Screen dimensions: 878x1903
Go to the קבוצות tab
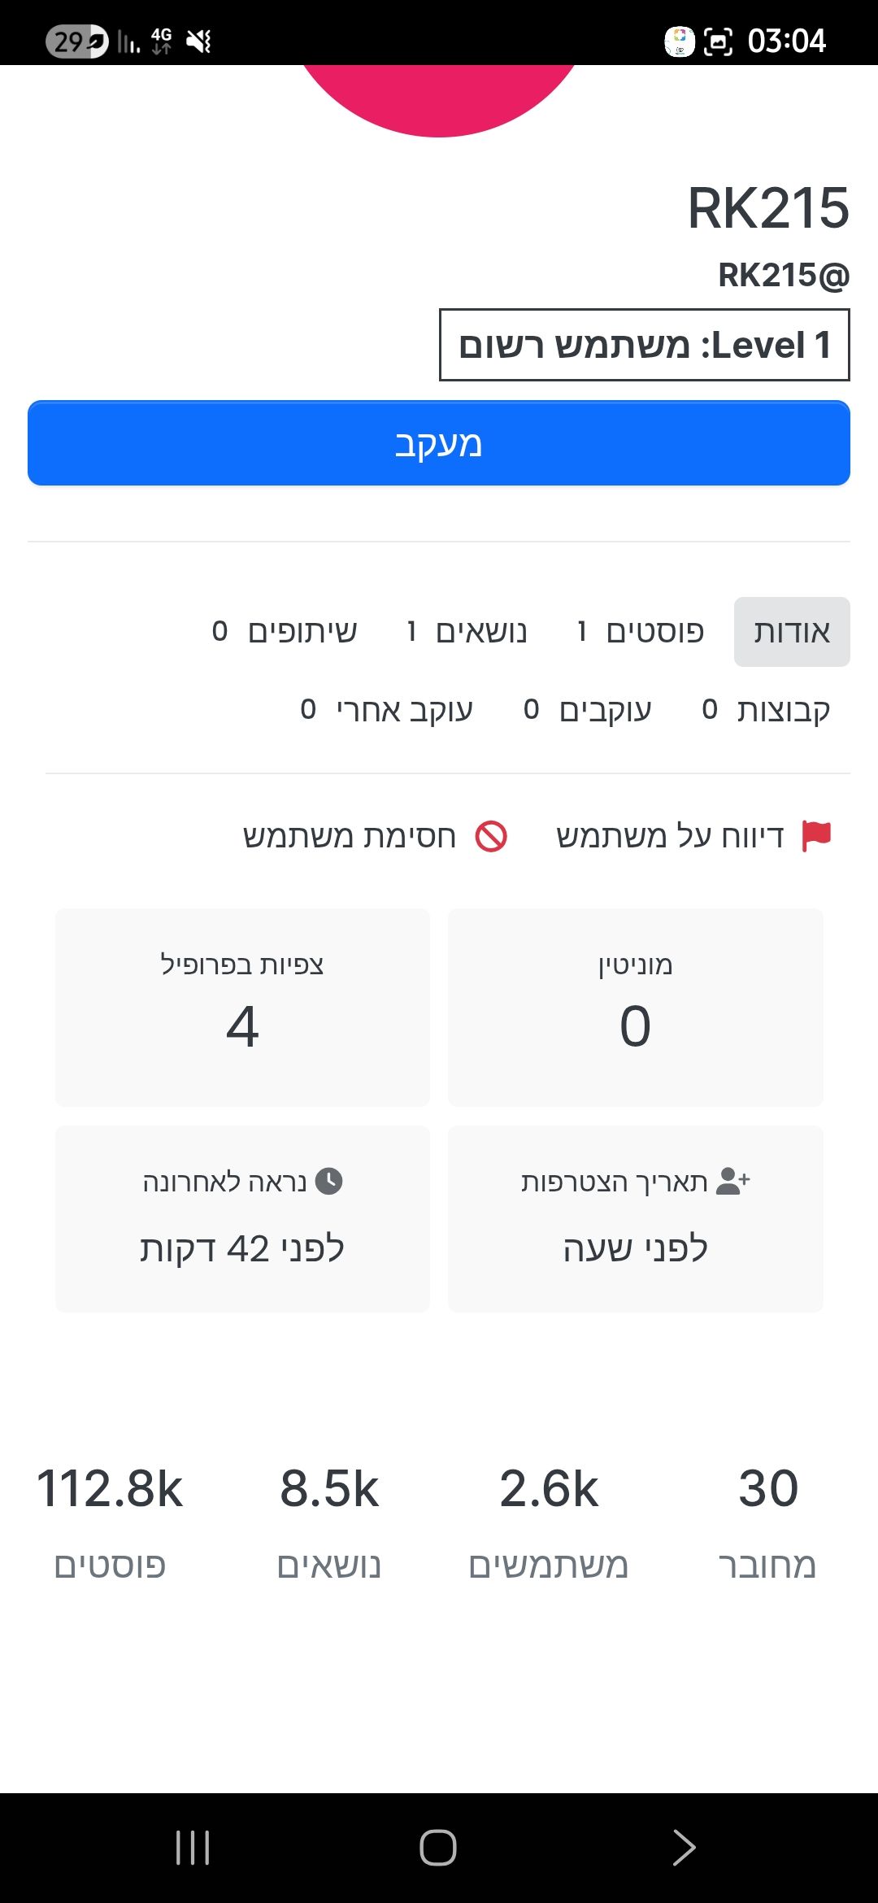(x=766, y=710)
